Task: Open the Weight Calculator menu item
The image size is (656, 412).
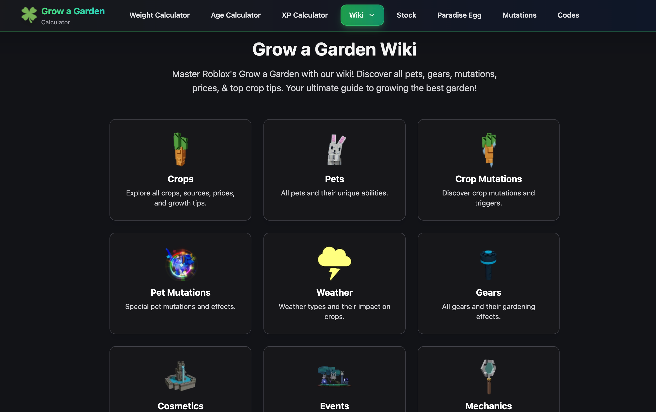Action: tap(160, 15)
